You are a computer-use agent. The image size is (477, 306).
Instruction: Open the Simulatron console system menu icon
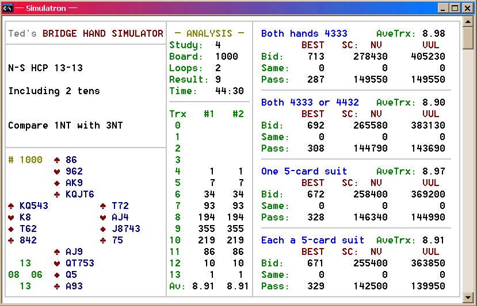coord(7,8)
